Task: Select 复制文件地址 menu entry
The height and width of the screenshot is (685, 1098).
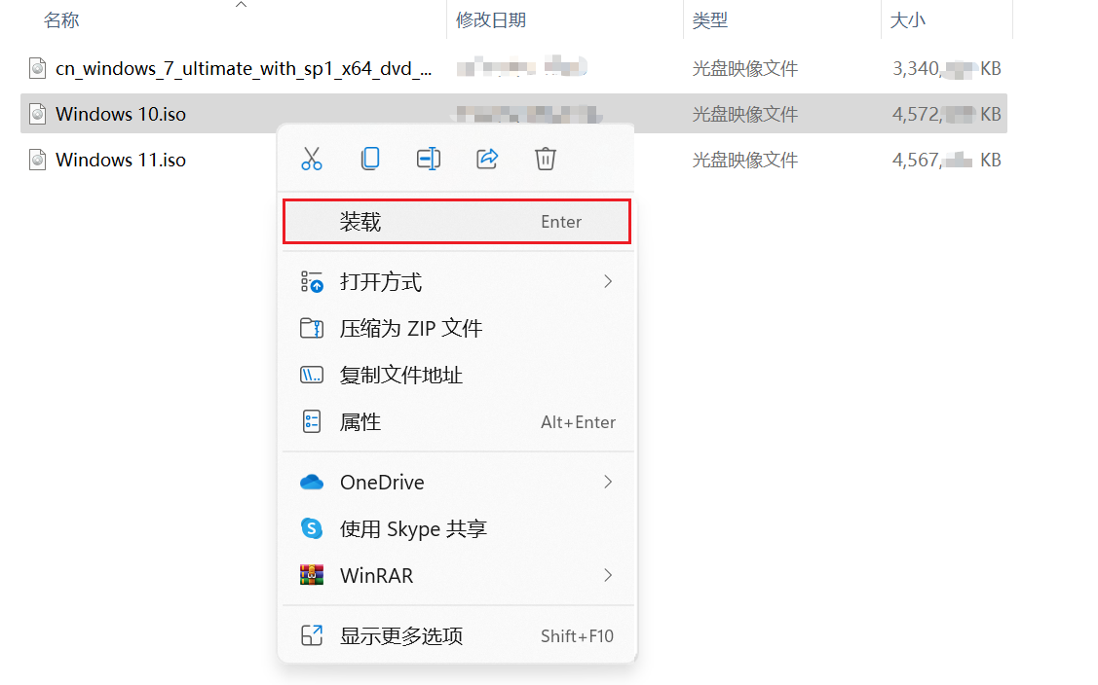Action: coord(457,375)
